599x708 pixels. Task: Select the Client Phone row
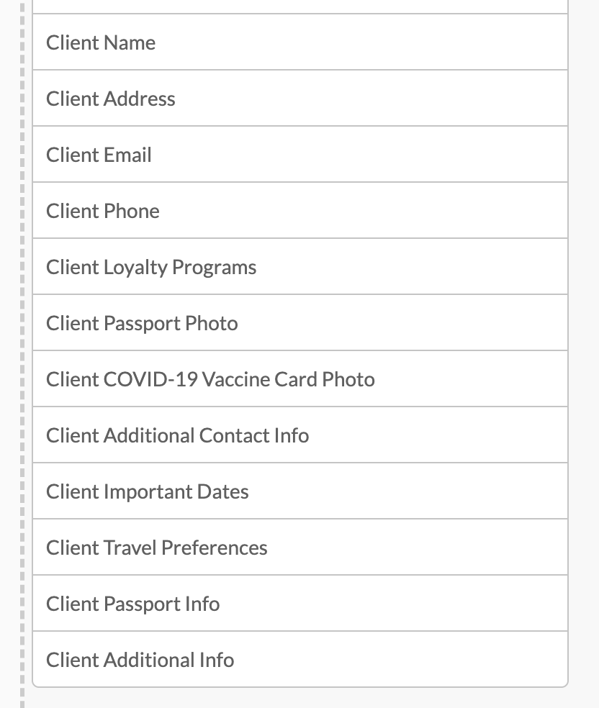[299, 211]
